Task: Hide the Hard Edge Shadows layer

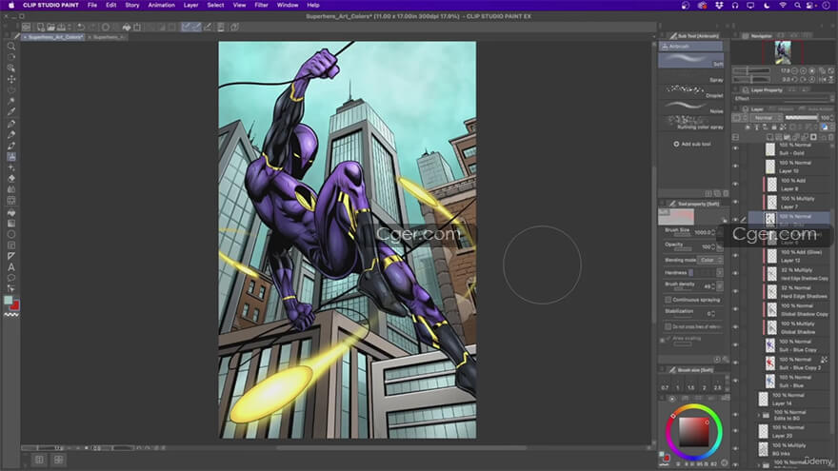Action: coord(736,292)
